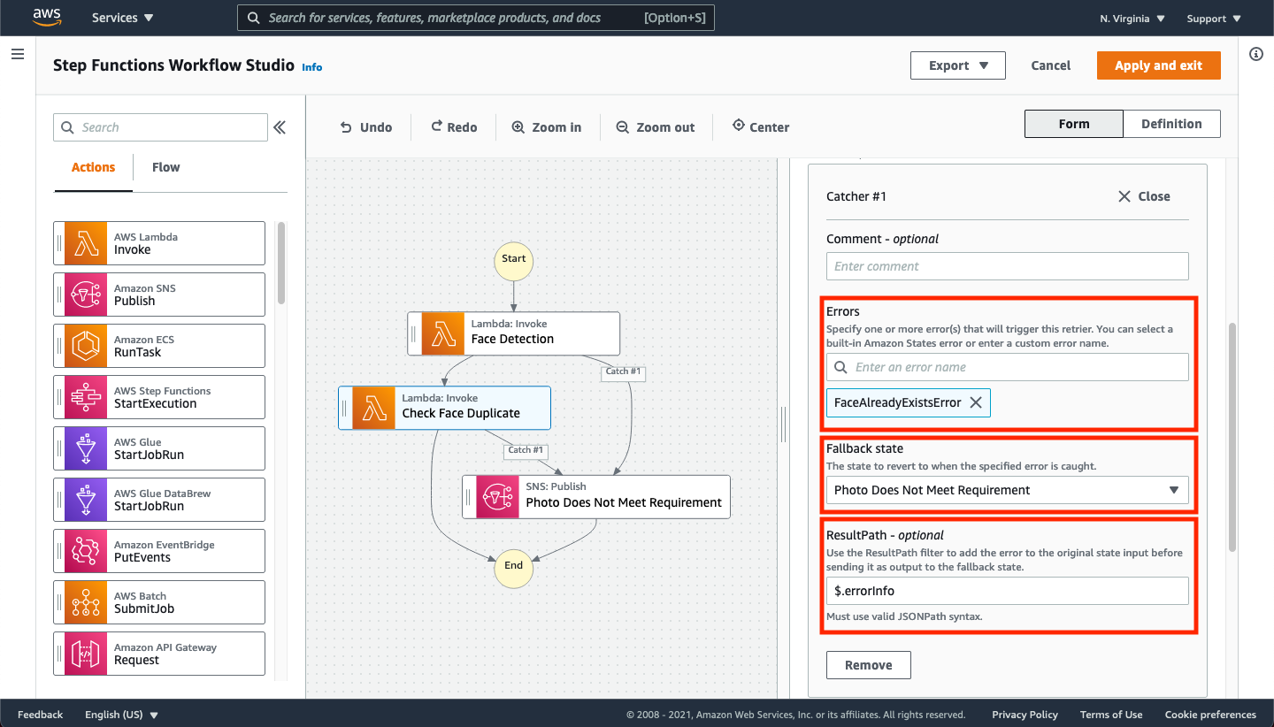
Task: Open the Info link beside Workflow Studio
Action: pos(312,67)
